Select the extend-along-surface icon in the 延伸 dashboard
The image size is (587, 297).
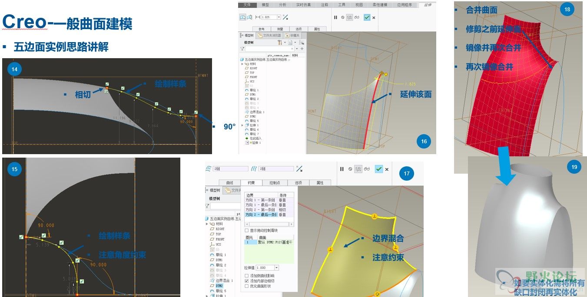242,17
